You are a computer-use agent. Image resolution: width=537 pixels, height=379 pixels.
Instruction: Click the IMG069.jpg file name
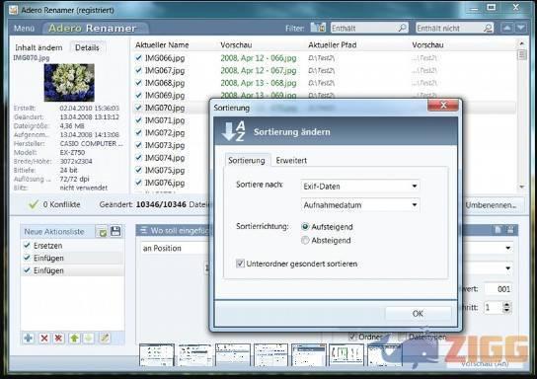165,95
